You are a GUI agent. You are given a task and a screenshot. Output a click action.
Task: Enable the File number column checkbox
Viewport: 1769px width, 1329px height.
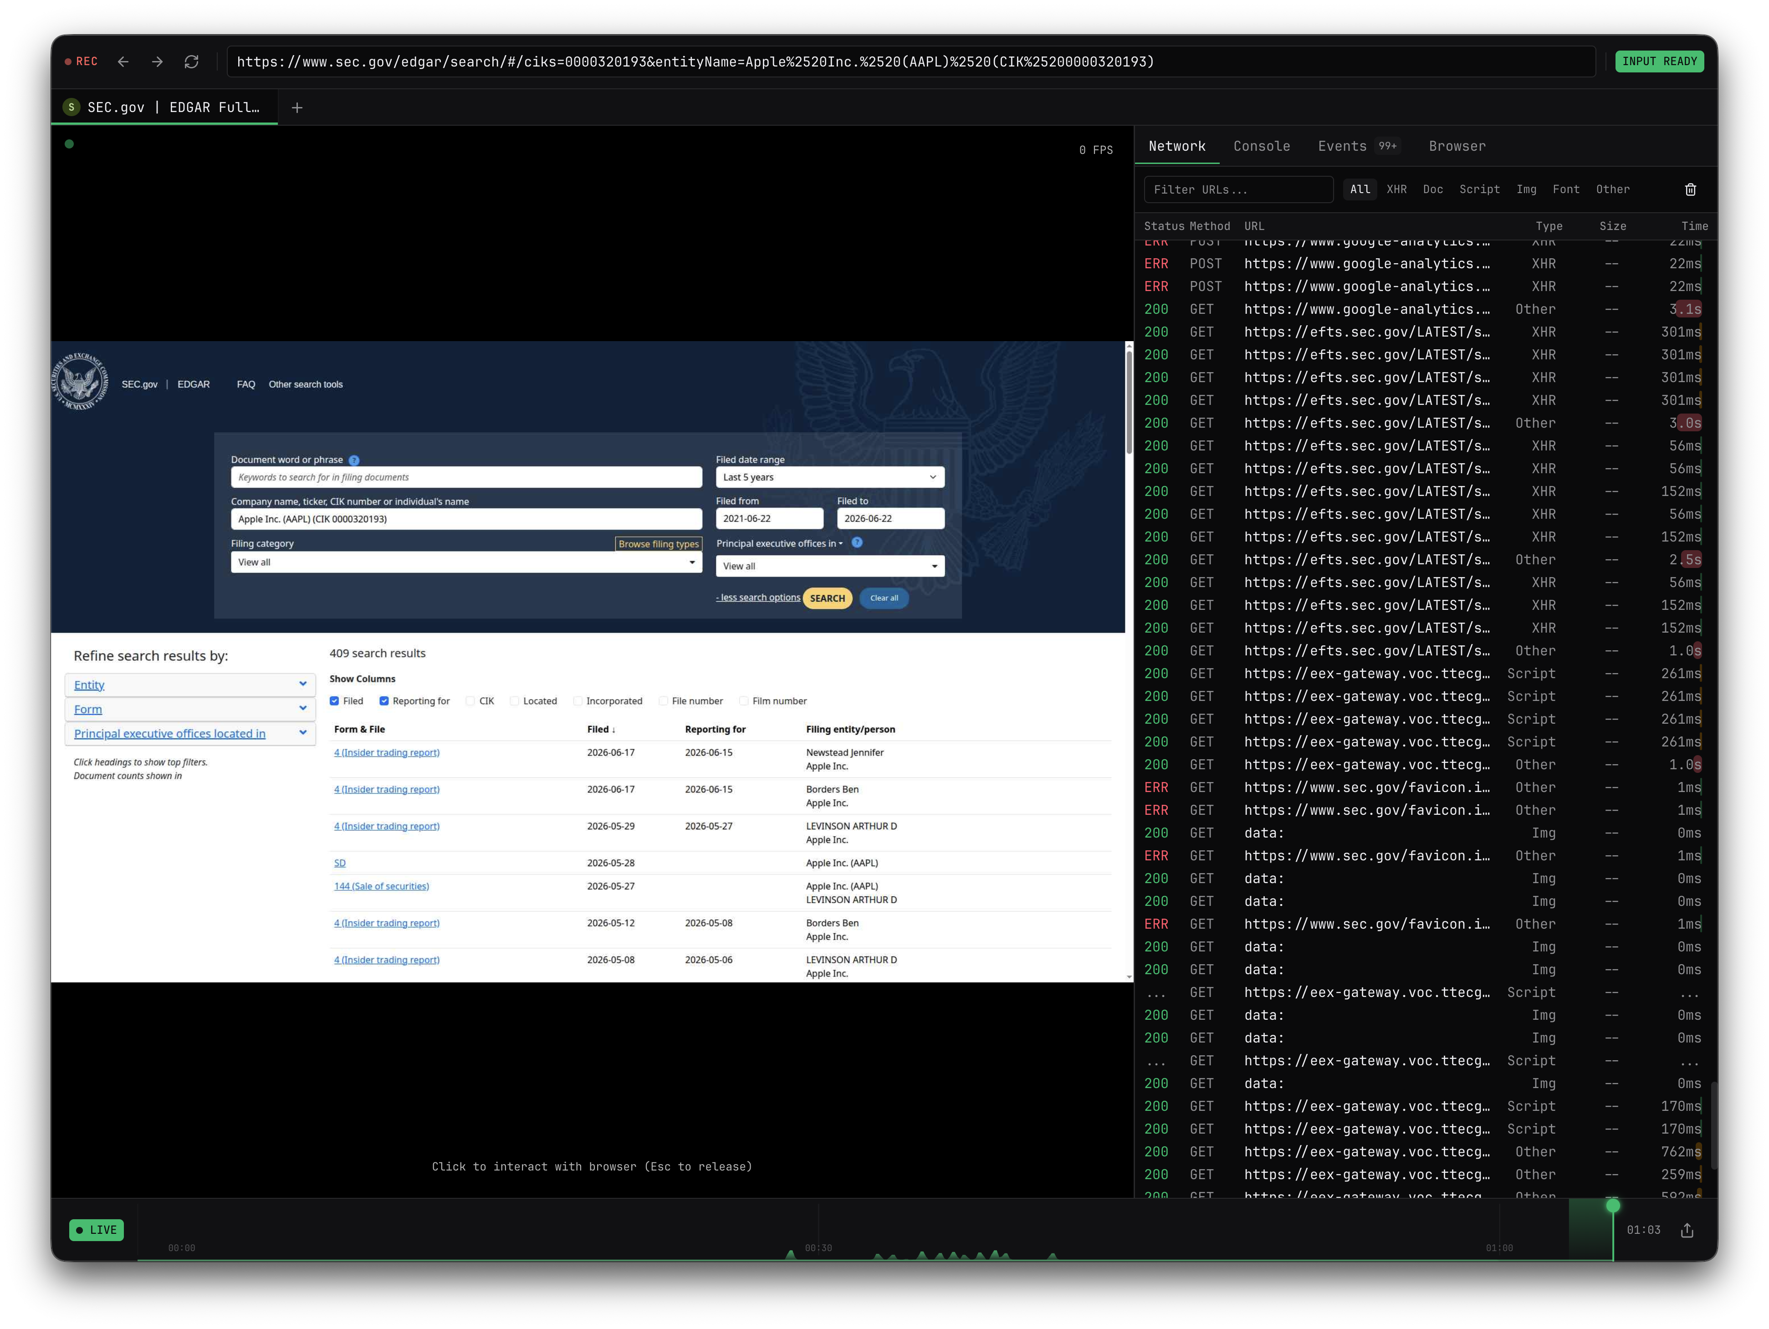pos(663,701)
